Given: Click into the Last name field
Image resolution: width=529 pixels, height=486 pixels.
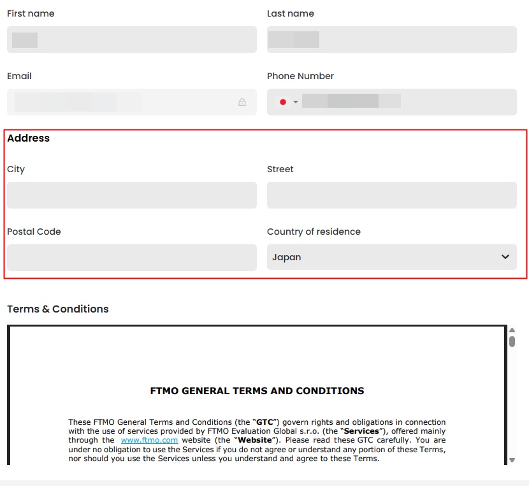Looking at the screenshot, I should coord(391,40).
